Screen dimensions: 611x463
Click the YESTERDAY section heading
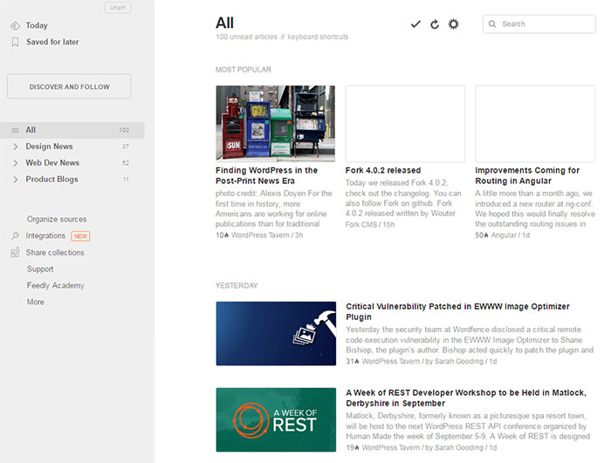pos(237,285)
